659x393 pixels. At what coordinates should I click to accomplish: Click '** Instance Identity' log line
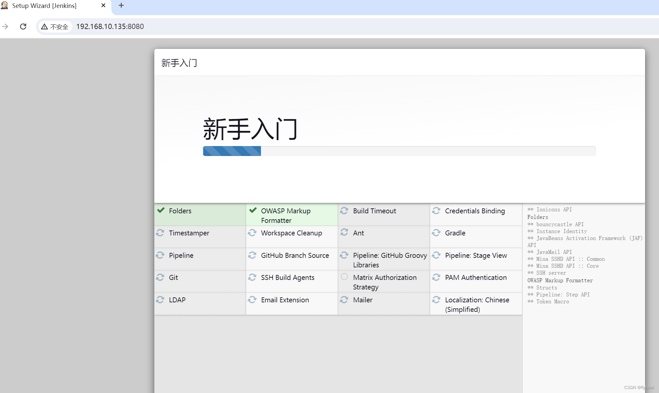pyautogui.click(x=557, y=231)
